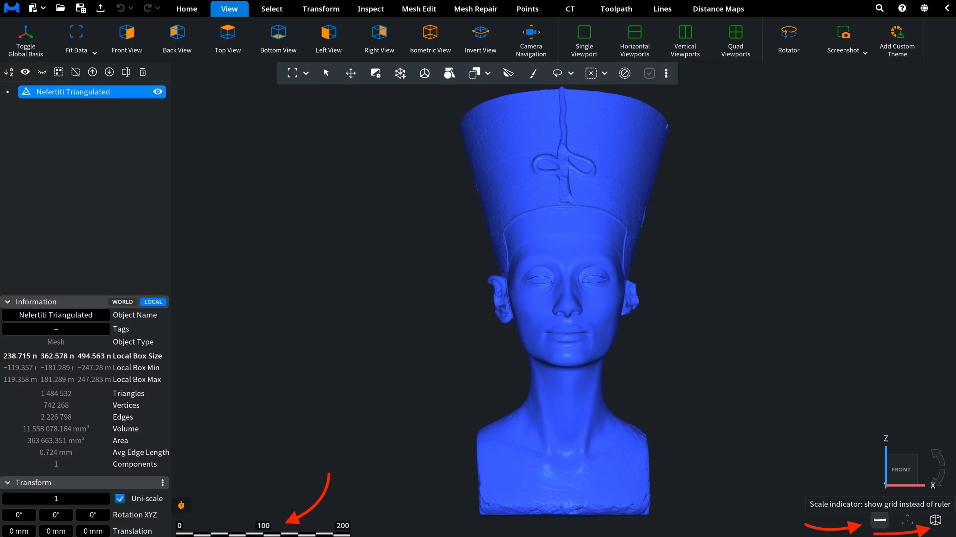Switch to Bottom View

(278, 40)
